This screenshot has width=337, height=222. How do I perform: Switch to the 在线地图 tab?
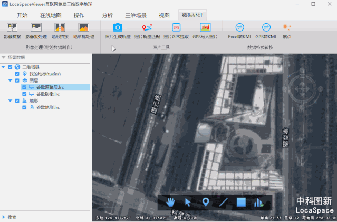tap(51, 15)
